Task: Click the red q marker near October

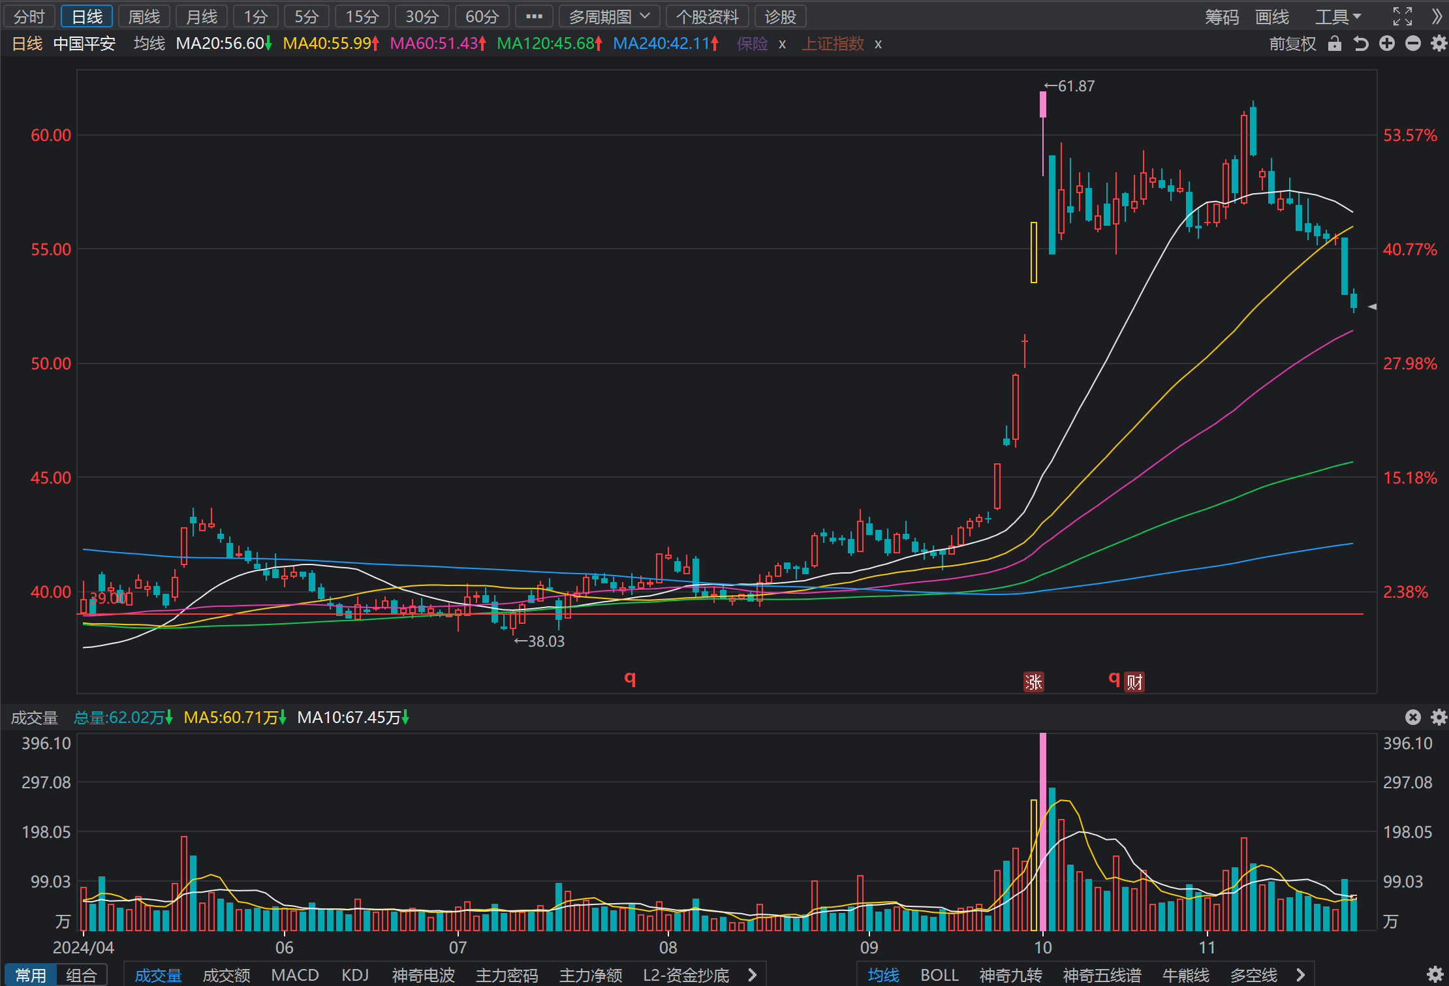Action: pyautogui.click(x=1114, y=678)
